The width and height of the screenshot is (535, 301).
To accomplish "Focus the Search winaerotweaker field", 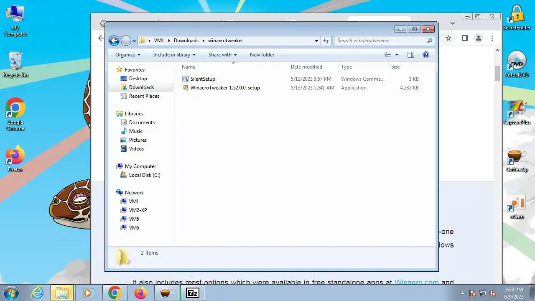I will tap(384, 41).
